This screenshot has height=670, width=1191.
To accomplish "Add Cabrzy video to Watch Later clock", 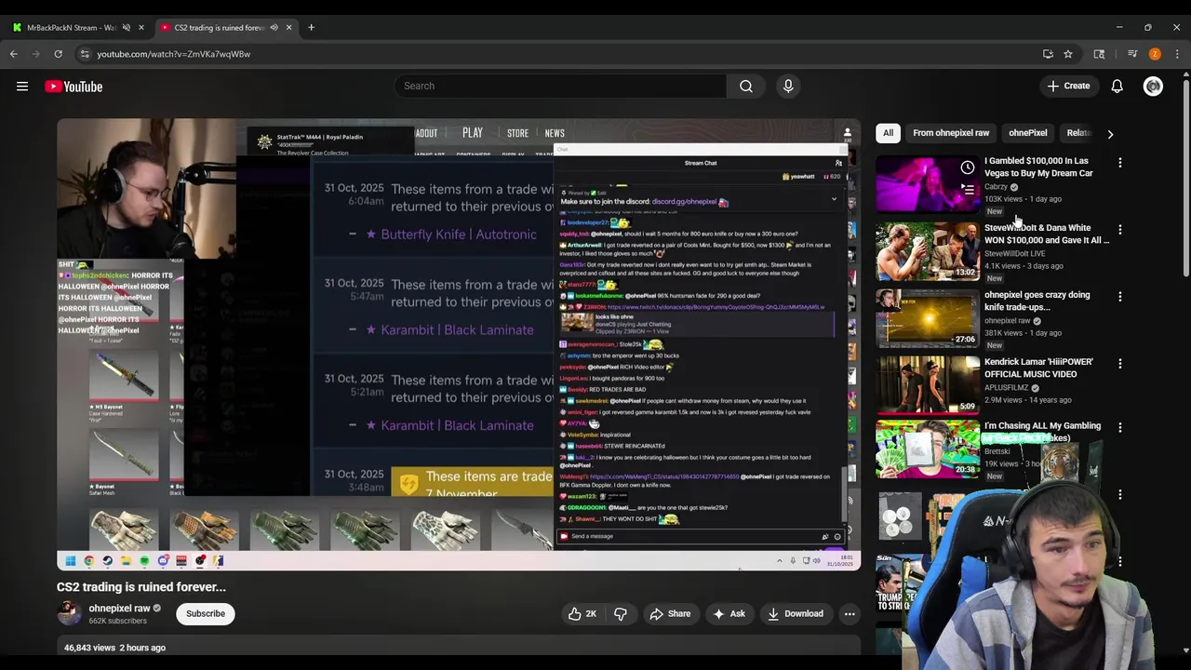I will [x=968, y=168].
